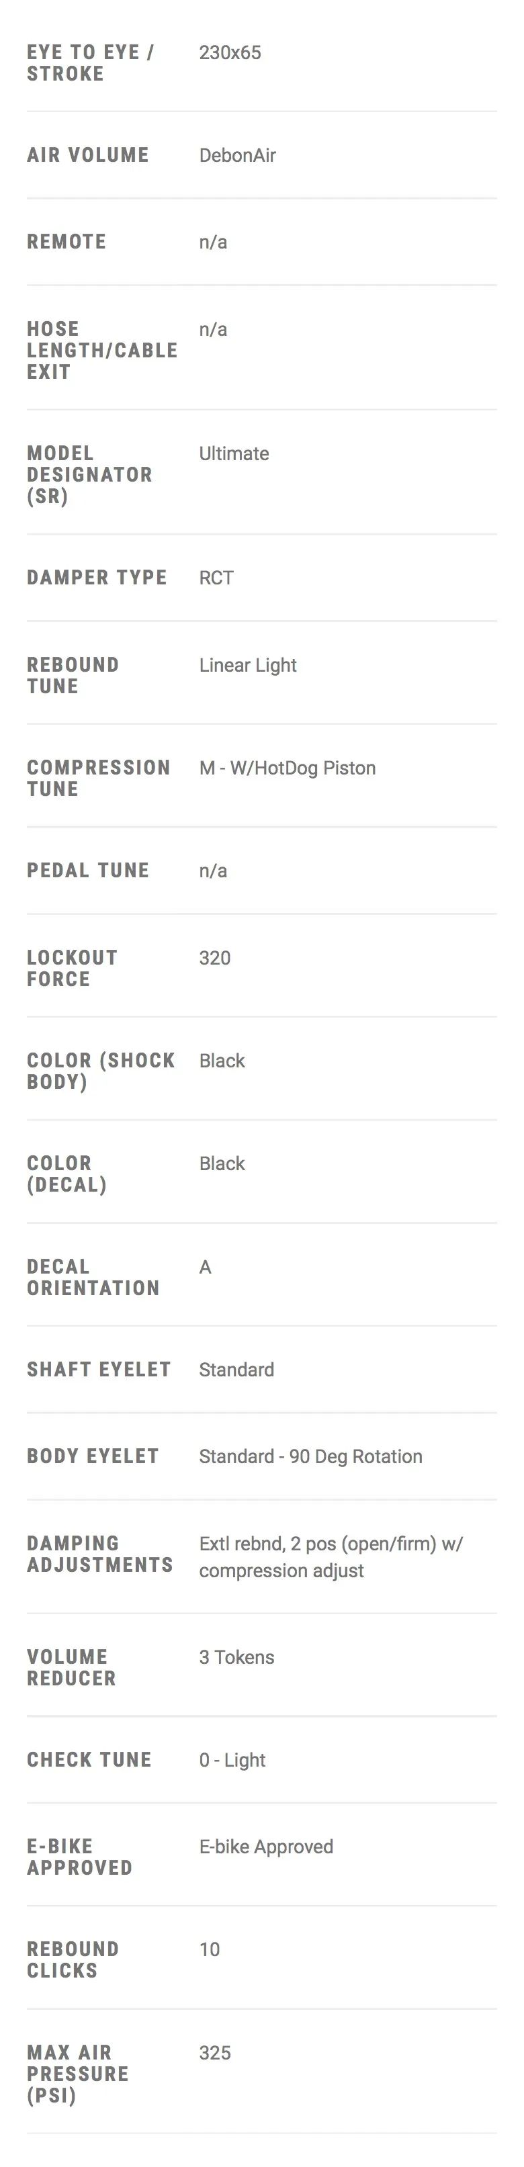Click the Hose Length/Cable Exit label

pos(101,350)
